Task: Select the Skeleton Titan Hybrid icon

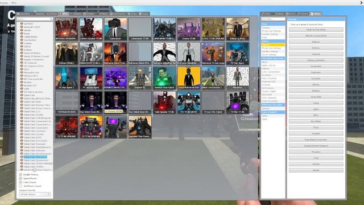Action: coord(164,78)
